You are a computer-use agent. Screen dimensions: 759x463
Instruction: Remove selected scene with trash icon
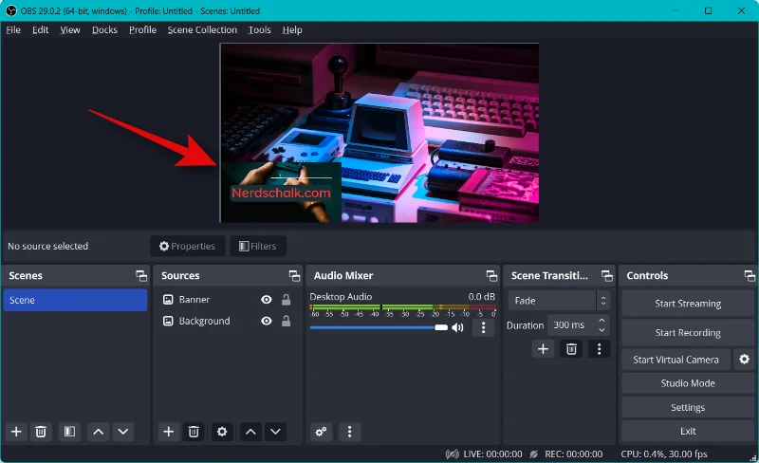pyautogui.click(x=41, y=432)
